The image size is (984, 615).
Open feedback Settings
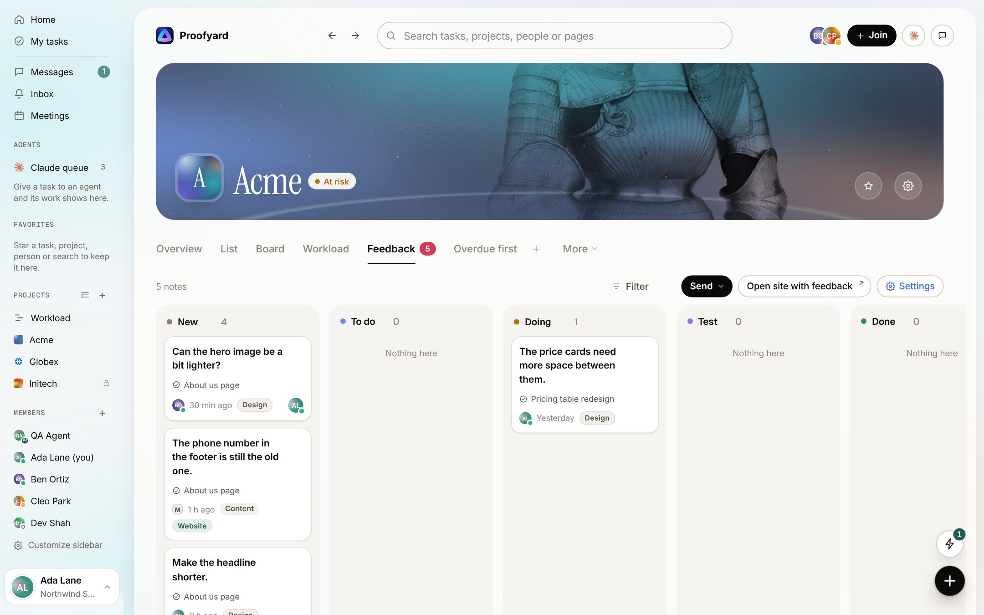910,287
